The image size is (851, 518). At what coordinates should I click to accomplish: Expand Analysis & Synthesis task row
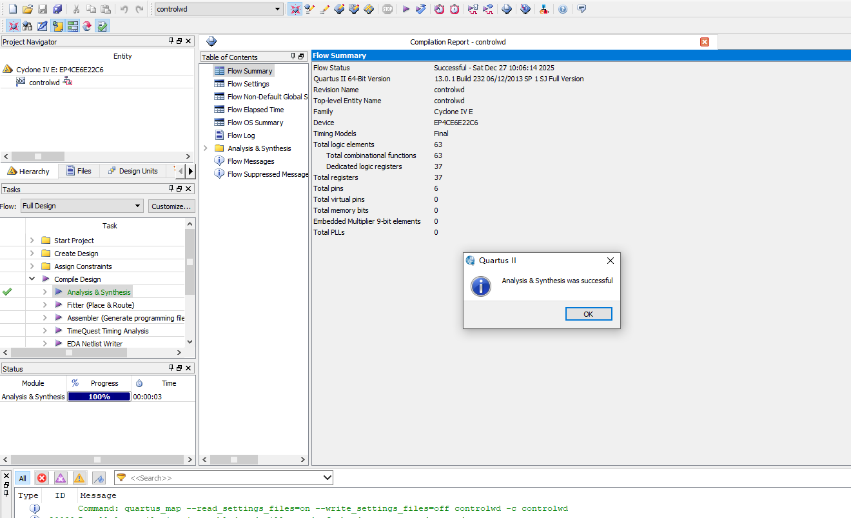point(45,292)
